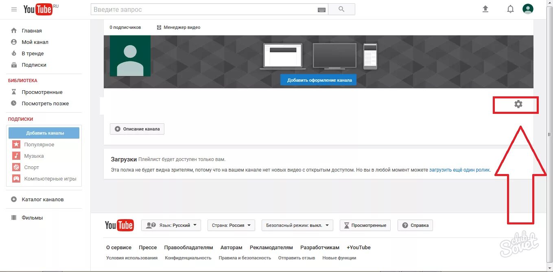Open the Страна: Россия dropdown

[231, 225]
